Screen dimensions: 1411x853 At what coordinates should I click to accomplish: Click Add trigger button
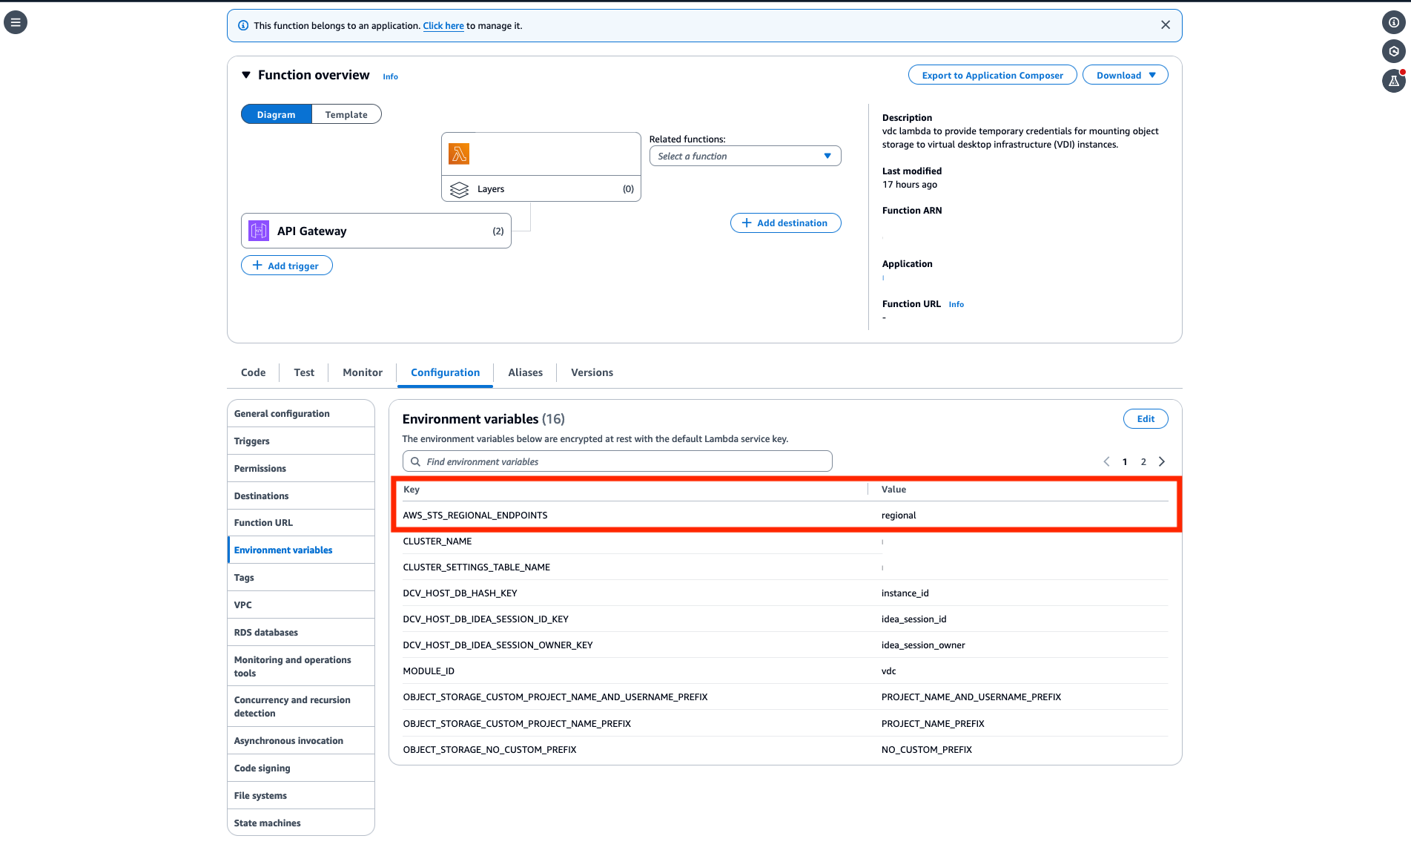(286, 266)
